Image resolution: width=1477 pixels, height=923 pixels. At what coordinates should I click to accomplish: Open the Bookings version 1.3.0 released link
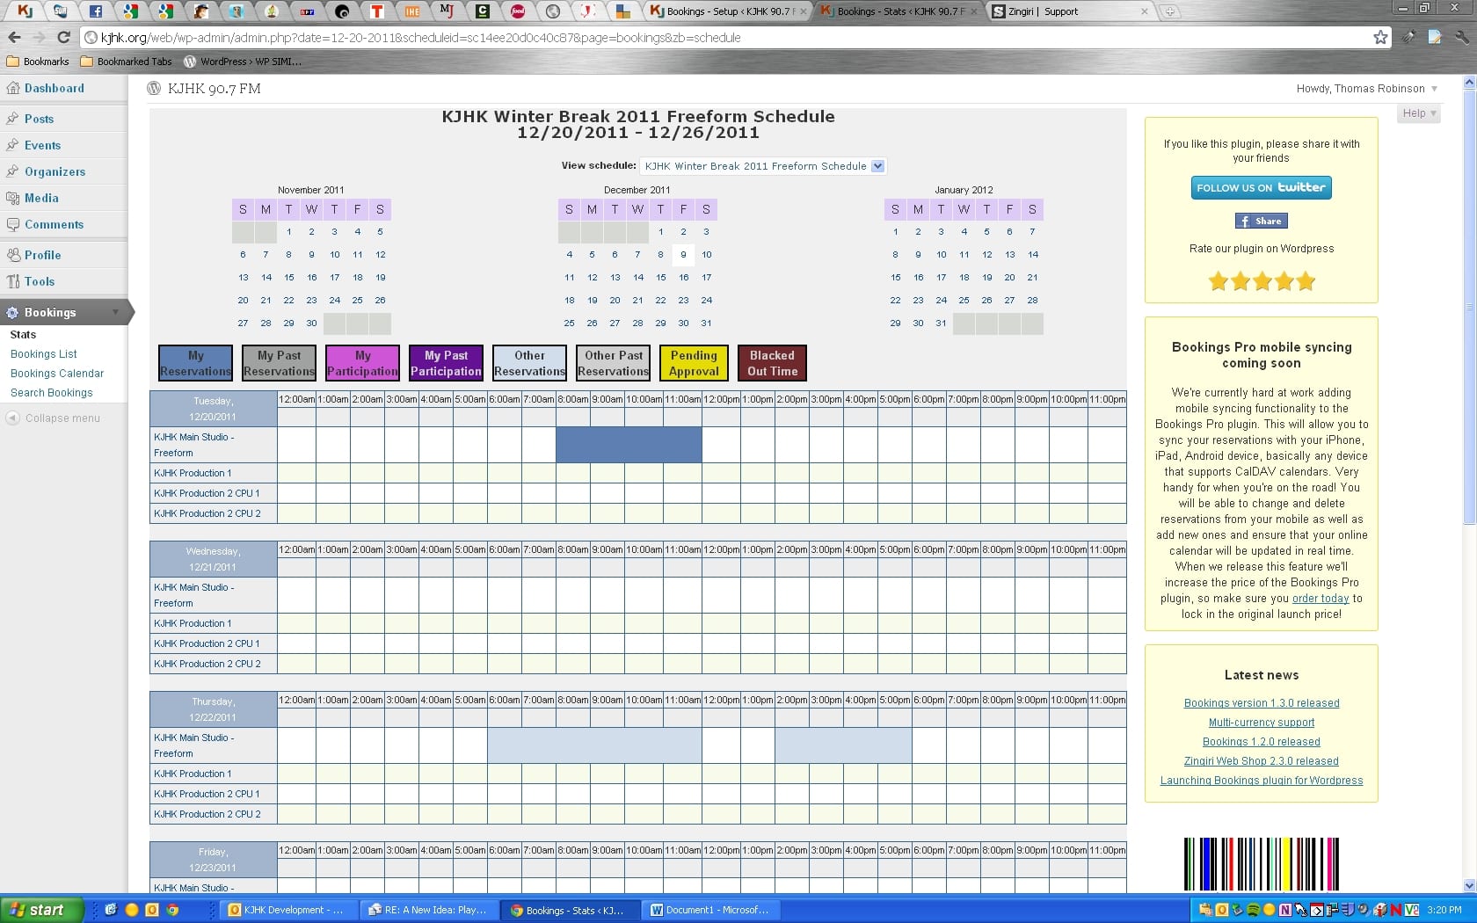point(1261,703)
